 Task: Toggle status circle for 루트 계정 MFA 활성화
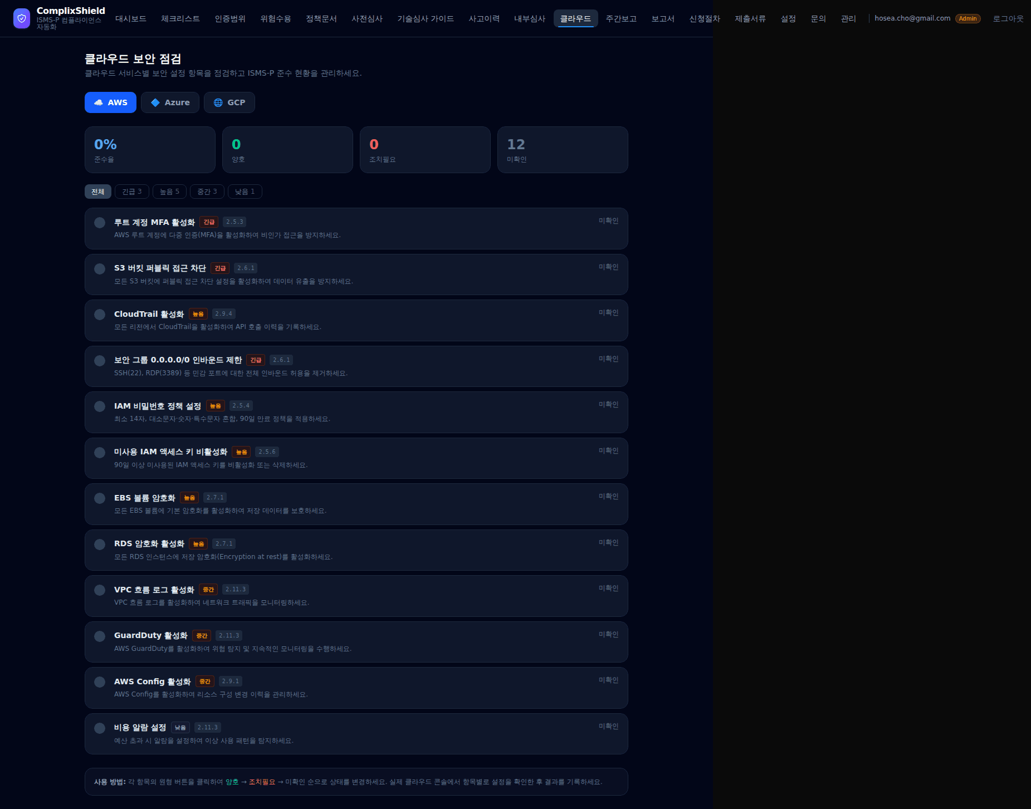point(100,223)
